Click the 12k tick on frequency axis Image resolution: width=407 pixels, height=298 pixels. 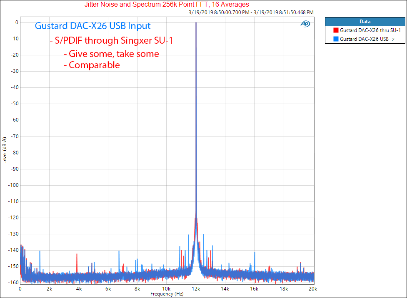click(196, 289)
